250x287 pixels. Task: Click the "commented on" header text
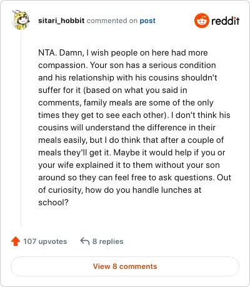pyautogui.click(x=112, y=21)
